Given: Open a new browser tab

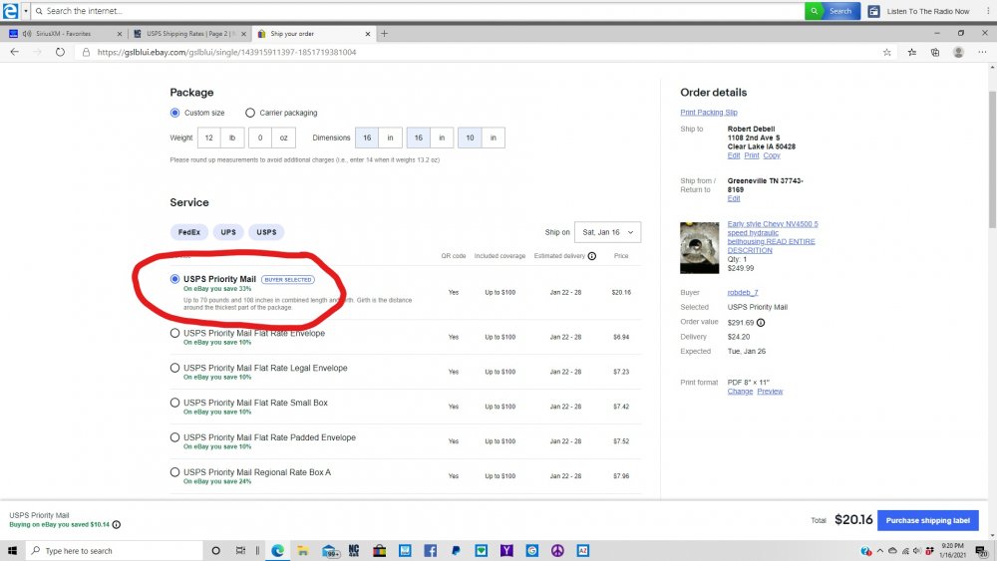Looking at the screenshot, I should [x=384, y=34].
